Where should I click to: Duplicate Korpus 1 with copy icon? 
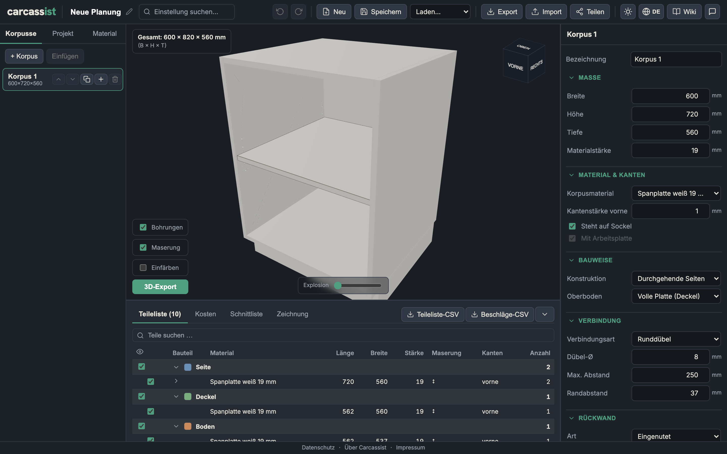point(87,79)
